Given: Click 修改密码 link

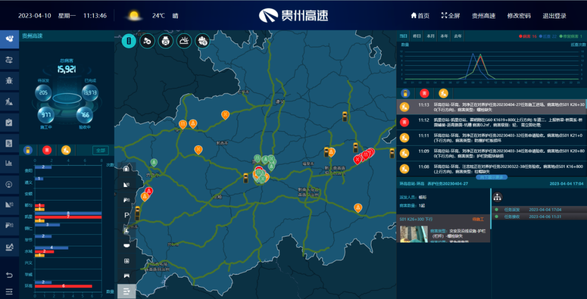Looking at the screenshot, I should click(x=519, y=16).
